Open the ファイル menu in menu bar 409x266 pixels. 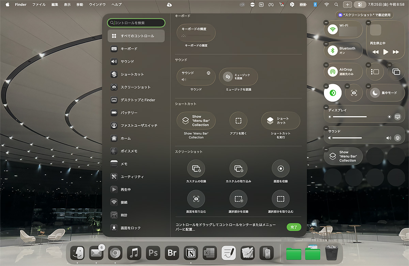[x=39, y=4]
